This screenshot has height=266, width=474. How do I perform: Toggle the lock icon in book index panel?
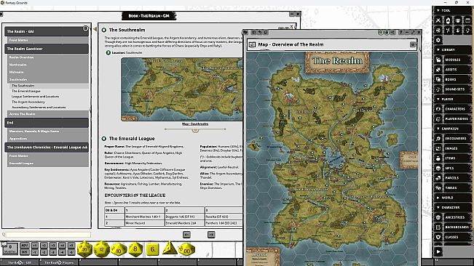tap(85, 28)
